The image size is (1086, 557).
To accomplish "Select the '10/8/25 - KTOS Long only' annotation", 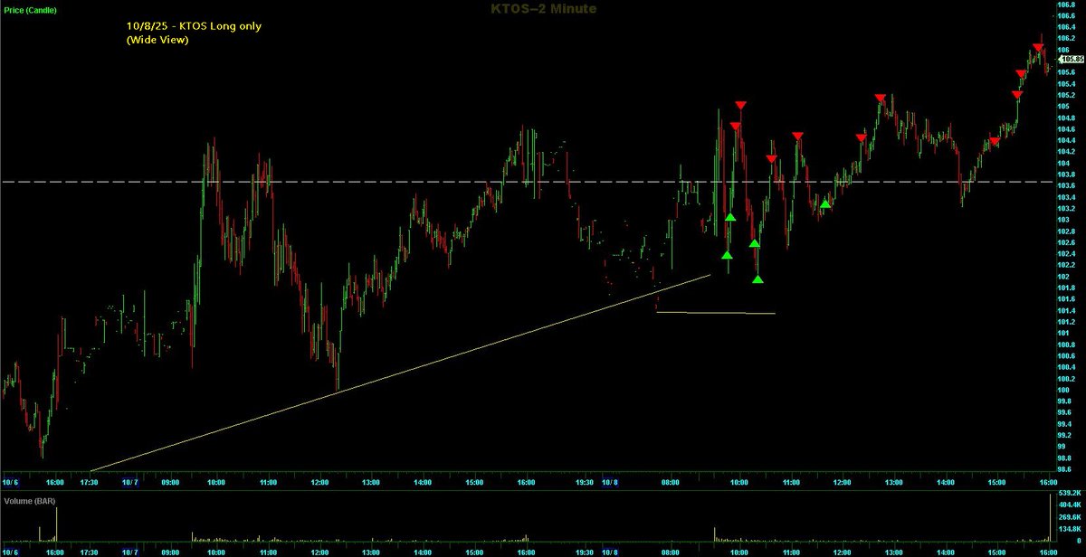I will [x=194, y=26].
